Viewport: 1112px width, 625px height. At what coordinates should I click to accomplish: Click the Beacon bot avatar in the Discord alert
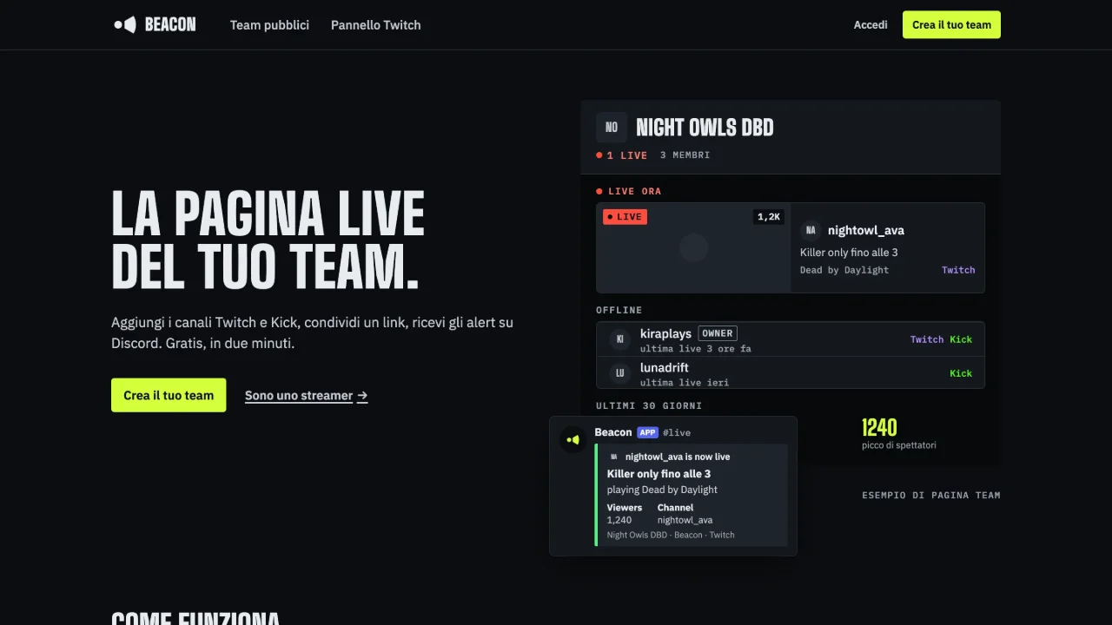point(573,440)
